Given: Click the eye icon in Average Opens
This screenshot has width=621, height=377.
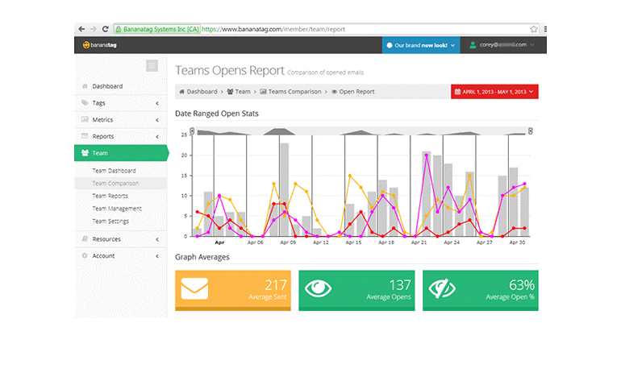Looking at the screenshot, I should [318, 288].
